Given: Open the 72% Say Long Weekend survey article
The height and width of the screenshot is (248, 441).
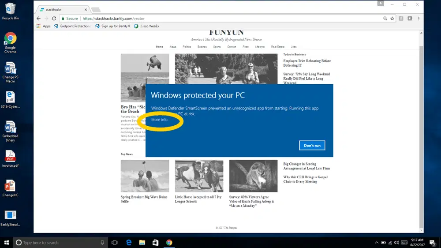Looking at the screenshot, I should [x=306, y=78].
